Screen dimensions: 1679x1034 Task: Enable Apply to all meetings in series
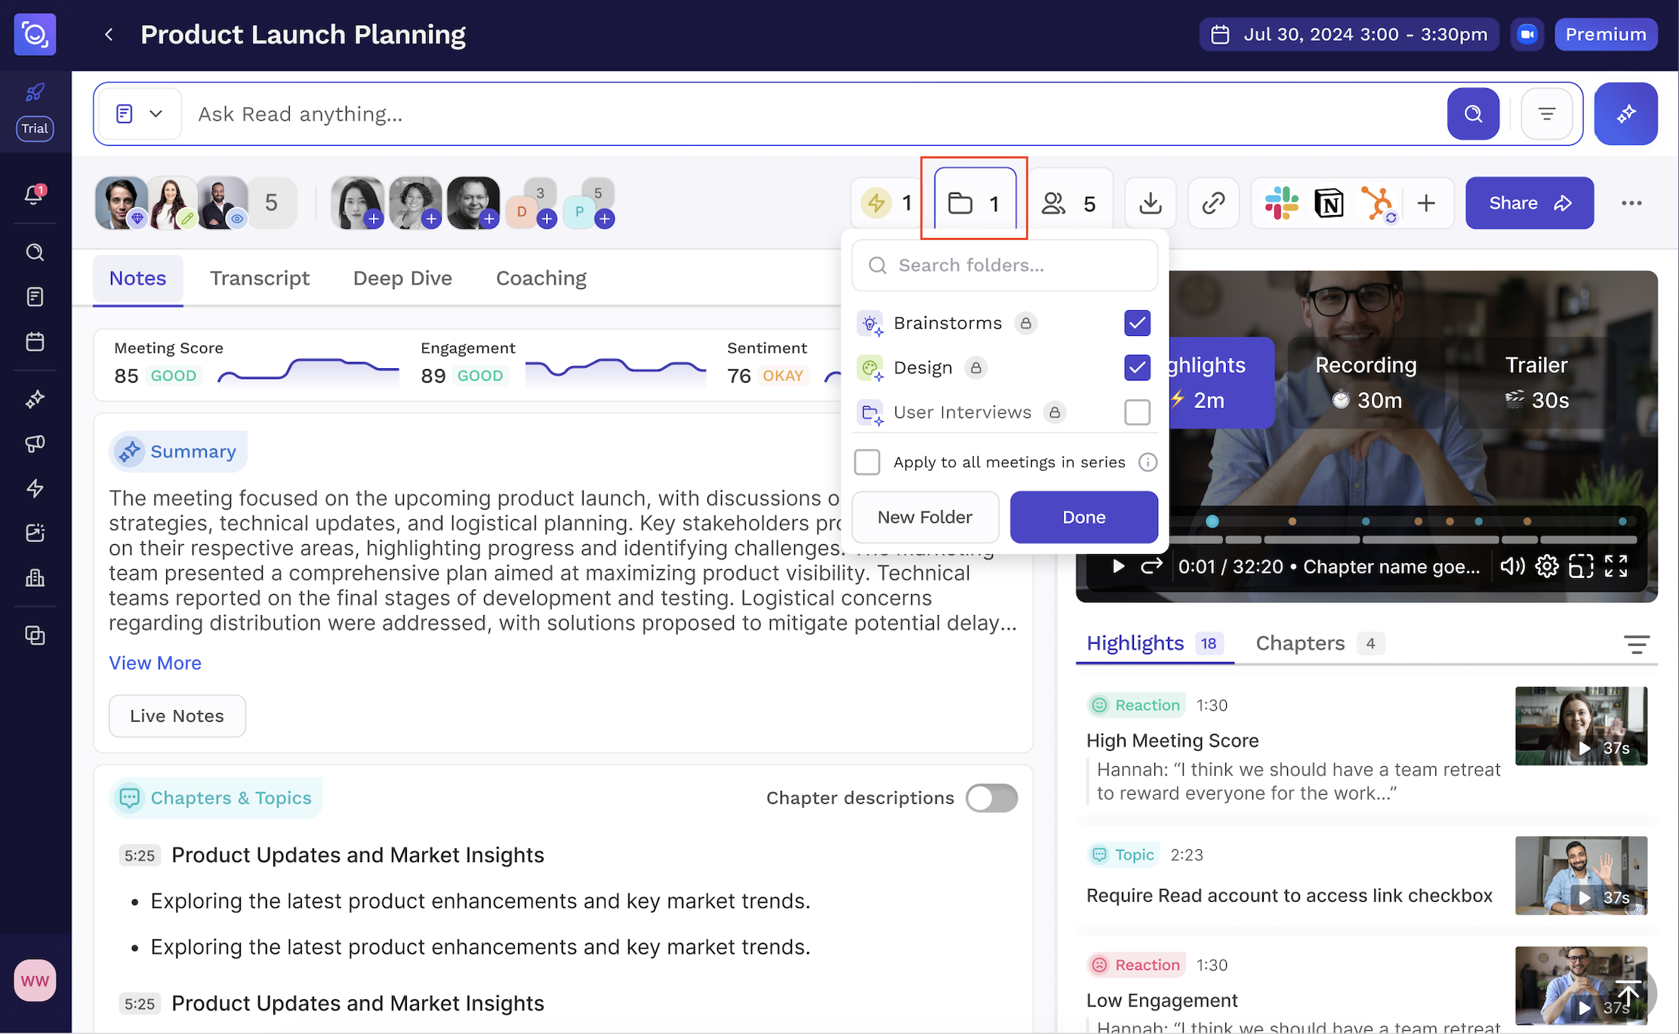click(867, 462)
